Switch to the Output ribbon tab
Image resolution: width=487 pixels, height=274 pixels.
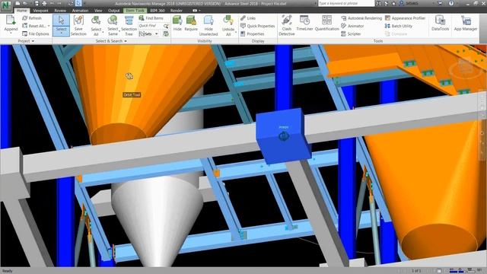click(114, 11)
